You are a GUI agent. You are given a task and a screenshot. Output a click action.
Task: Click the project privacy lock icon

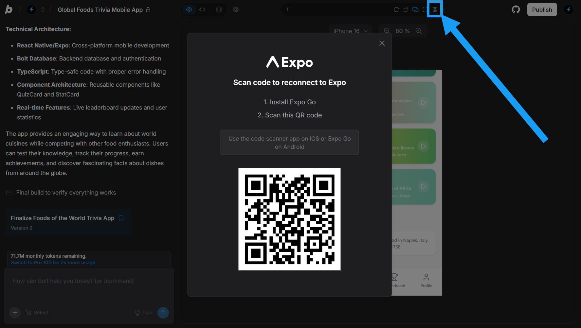(148, 9)
